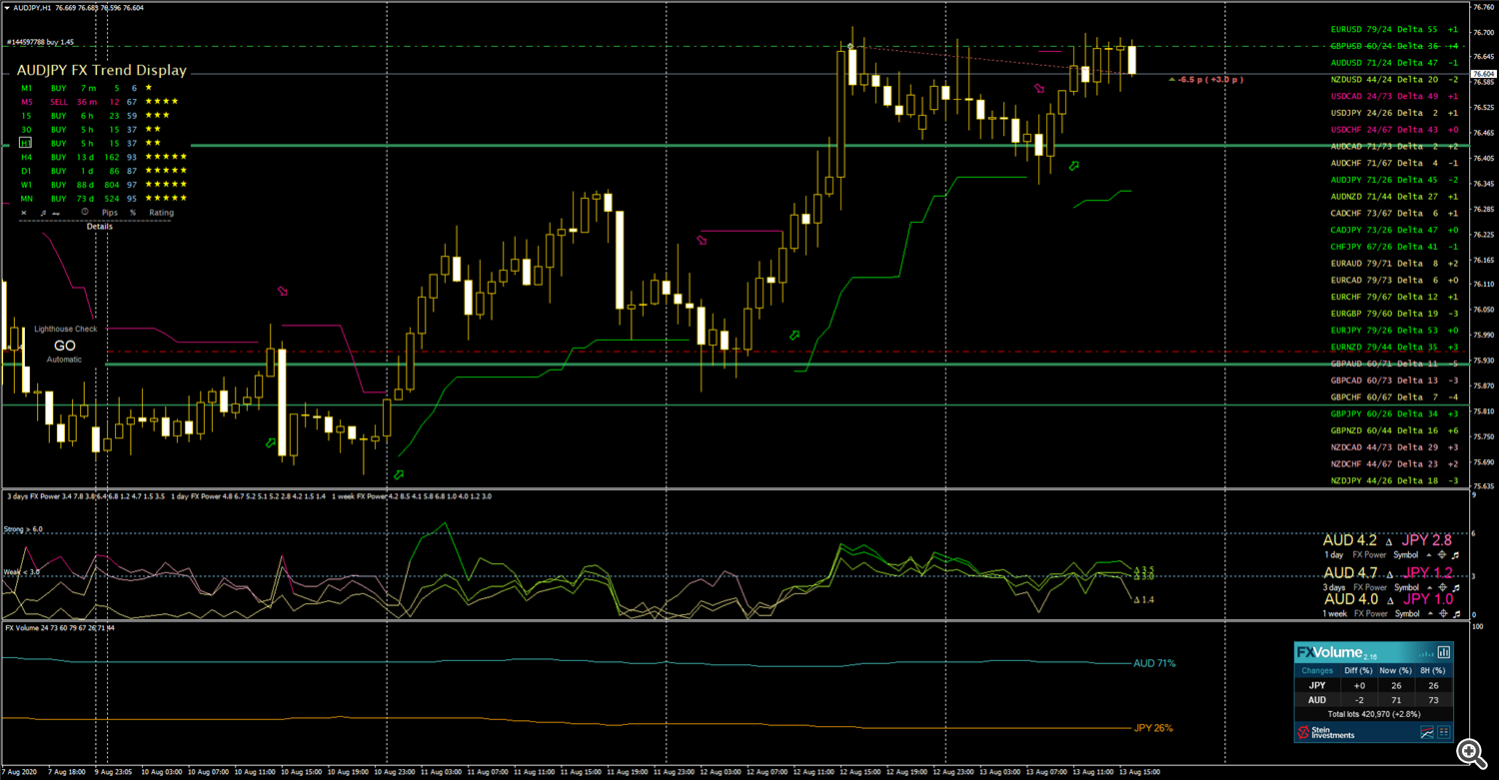Click the 8H (%) column header in FXVolume

[1433, 670]
